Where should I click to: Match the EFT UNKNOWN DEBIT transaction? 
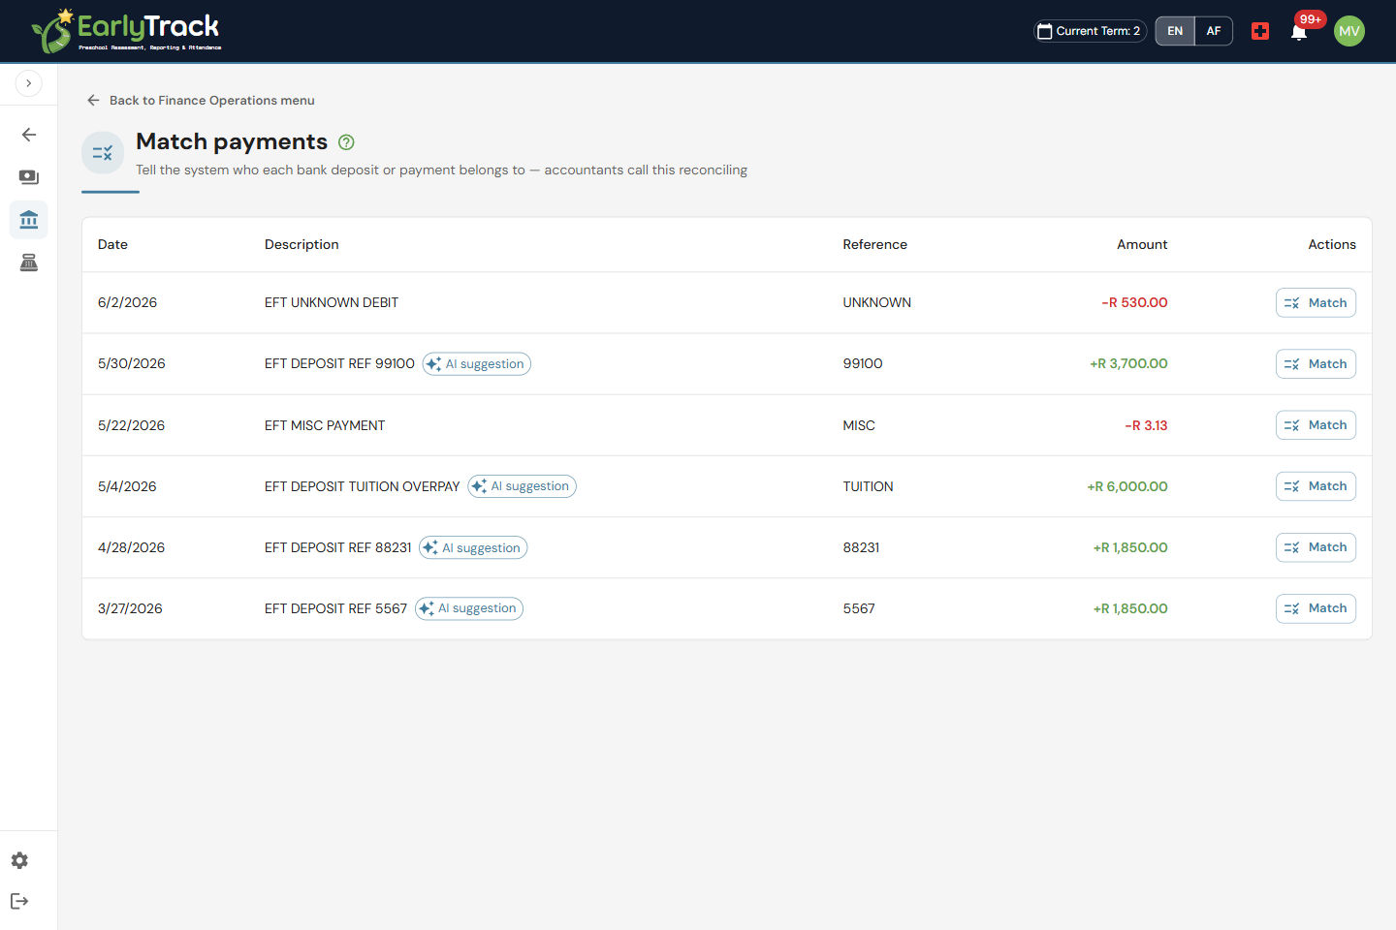click(1316, 302)
